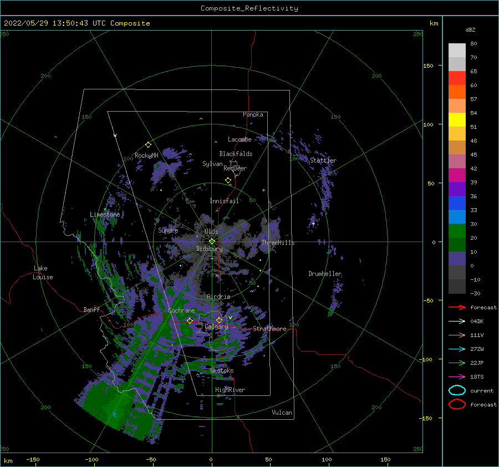Pick the orange 57-60 dBZ swatch
Image resolution: width=499 pixels, height=467 pixels.
click(x=457, y=92)
